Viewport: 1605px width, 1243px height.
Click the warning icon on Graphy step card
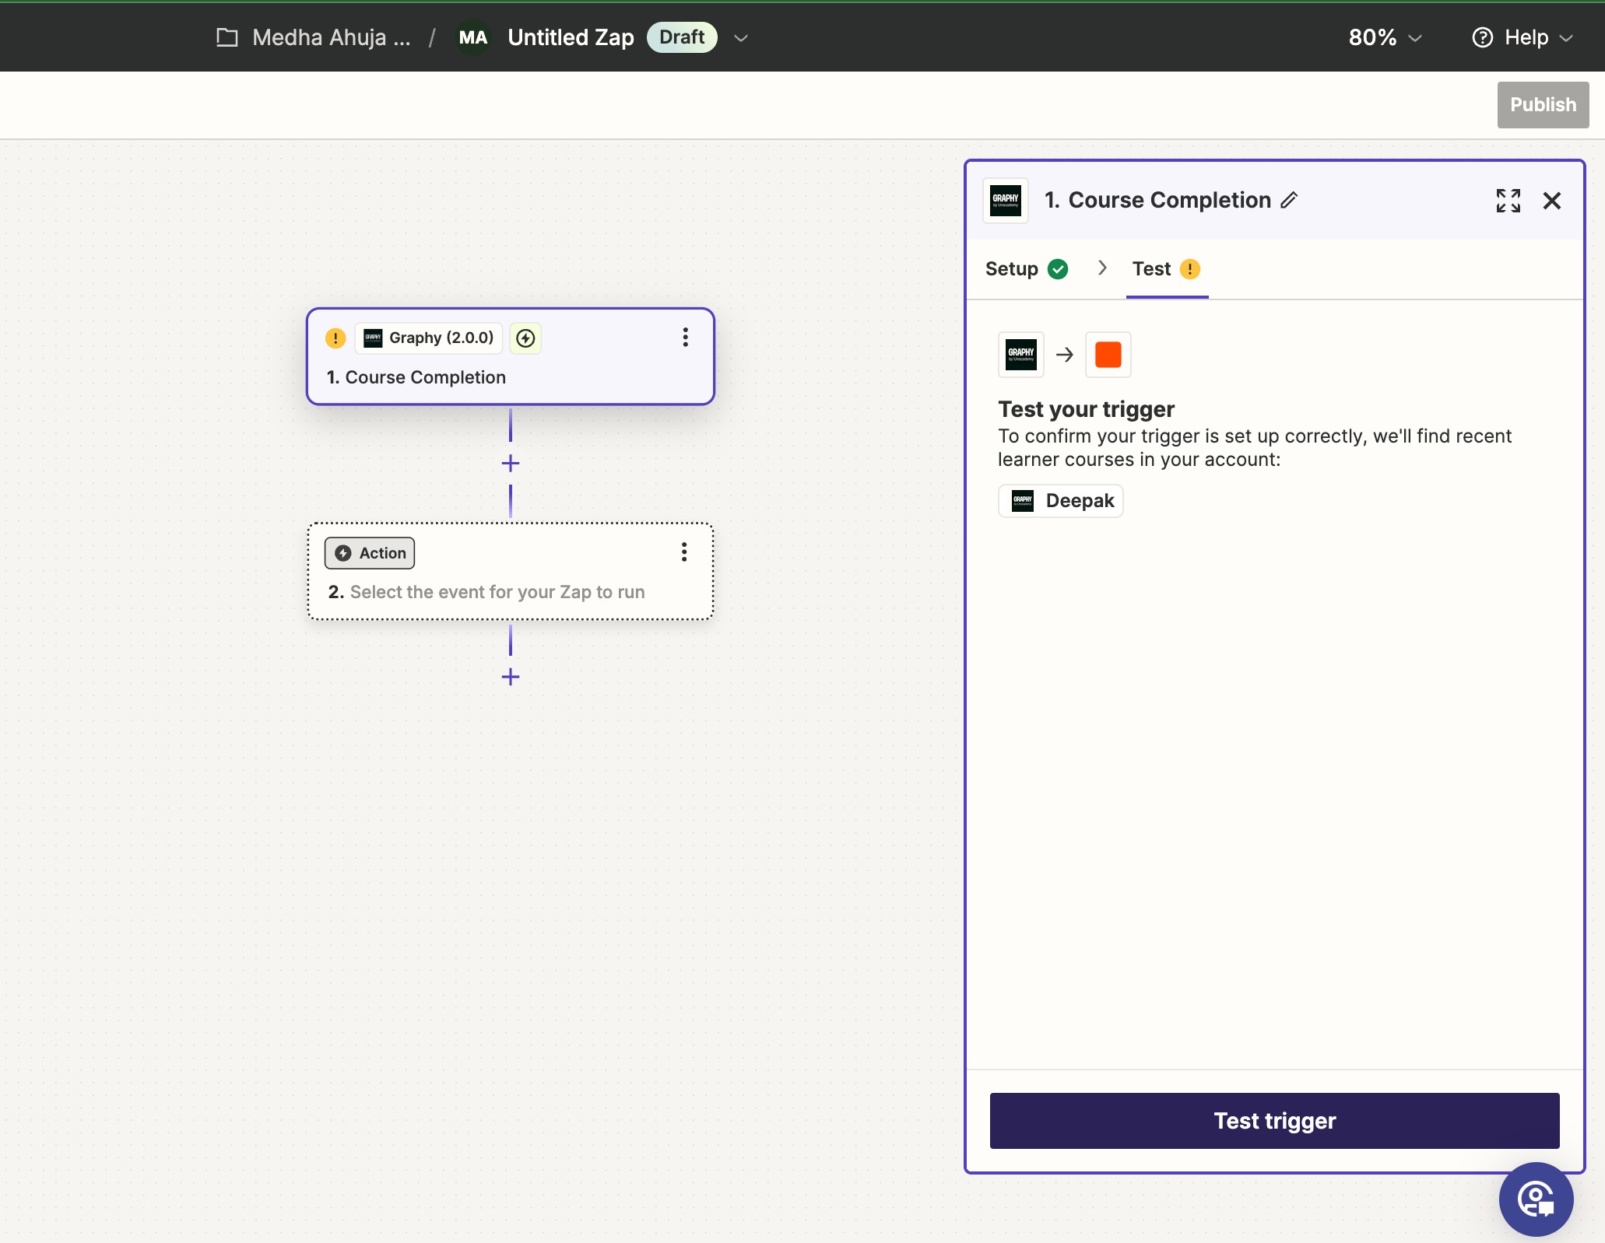pyautogui.click(x=335, y=338)
